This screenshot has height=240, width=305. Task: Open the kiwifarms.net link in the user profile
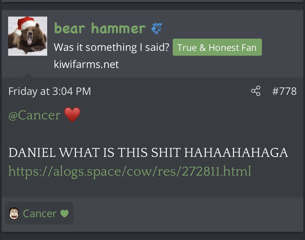click(x=86, y=64)
